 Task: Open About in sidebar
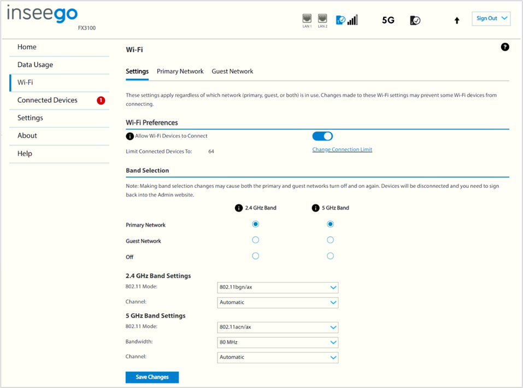[x=60, y=136]
